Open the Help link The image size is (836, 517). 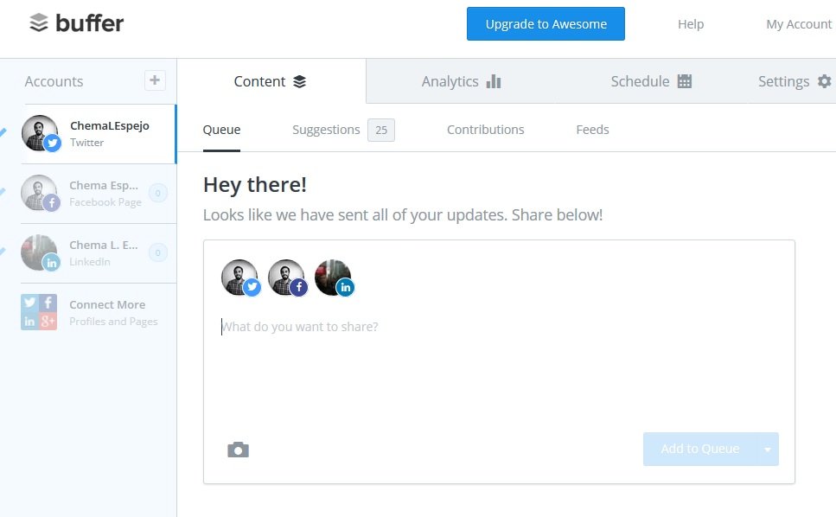click(x=691, y=24)
